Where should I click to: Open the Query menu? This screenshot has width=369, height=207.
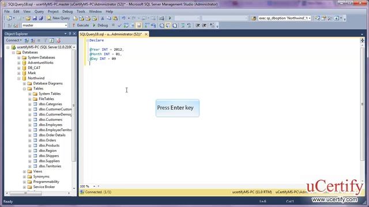(39, 11)
